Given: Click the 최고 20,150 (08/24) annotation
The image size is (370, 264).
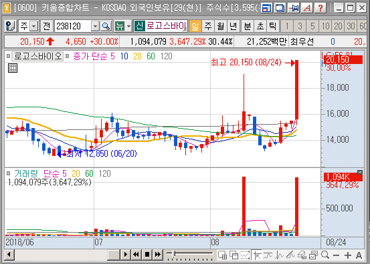Looking at the screenshot, I should click(246, 63).
